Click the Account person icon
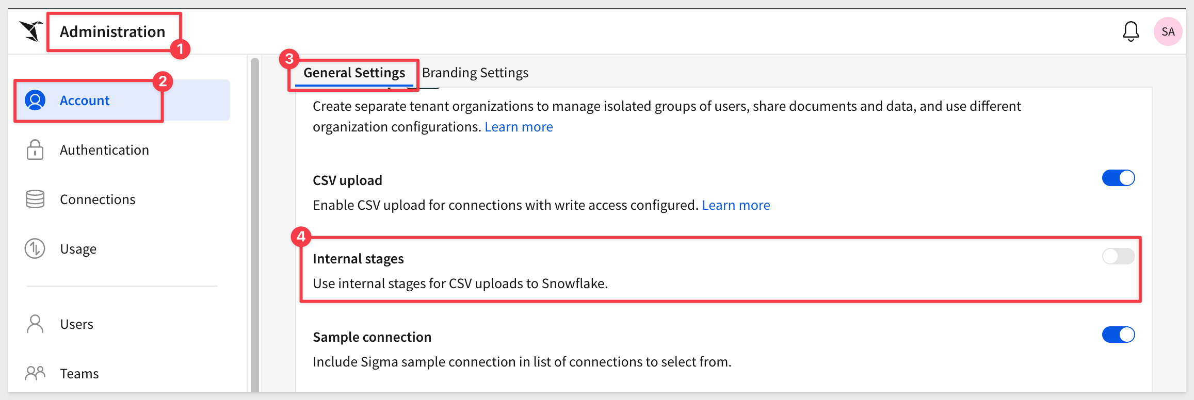This screenshot has height=400, width=1194. (x=35, y=101)
